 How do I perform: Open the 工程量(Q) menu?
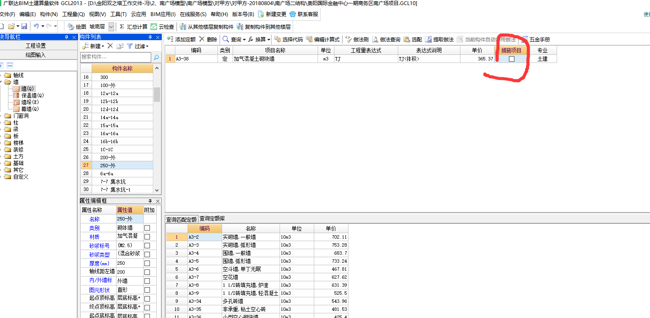(73, 14)
